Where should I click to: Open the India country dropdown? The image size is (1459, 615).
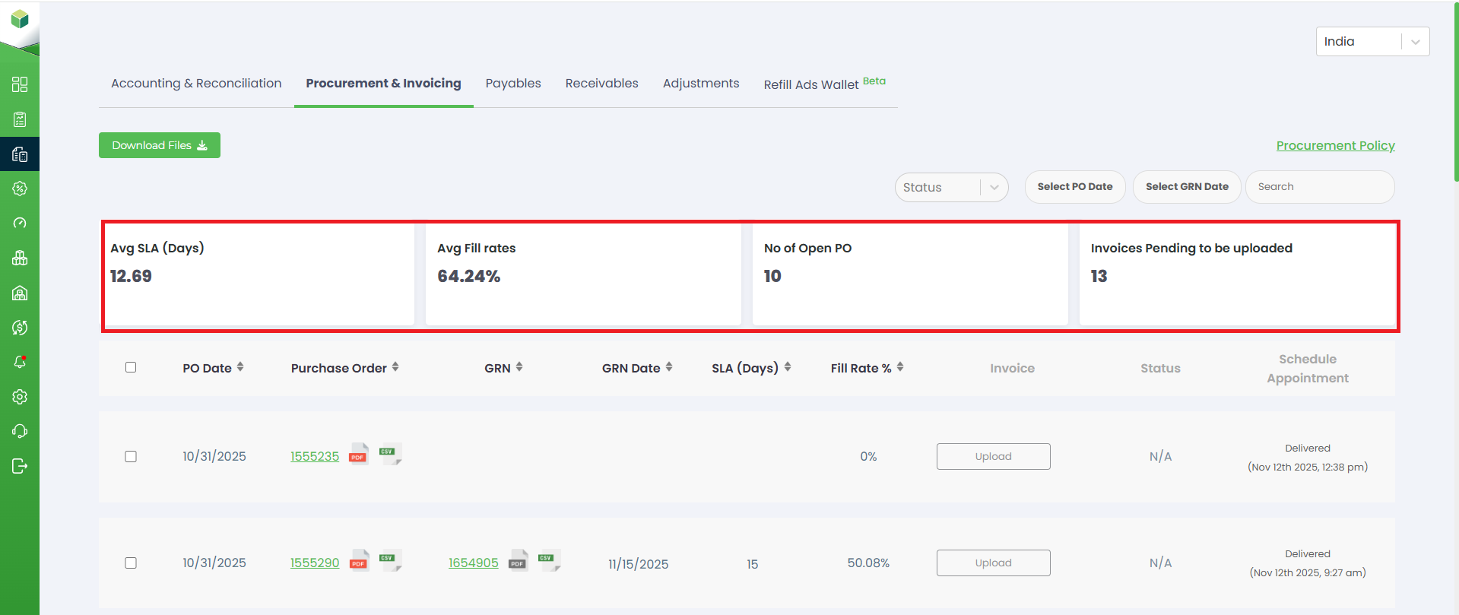pos(1372,42)
